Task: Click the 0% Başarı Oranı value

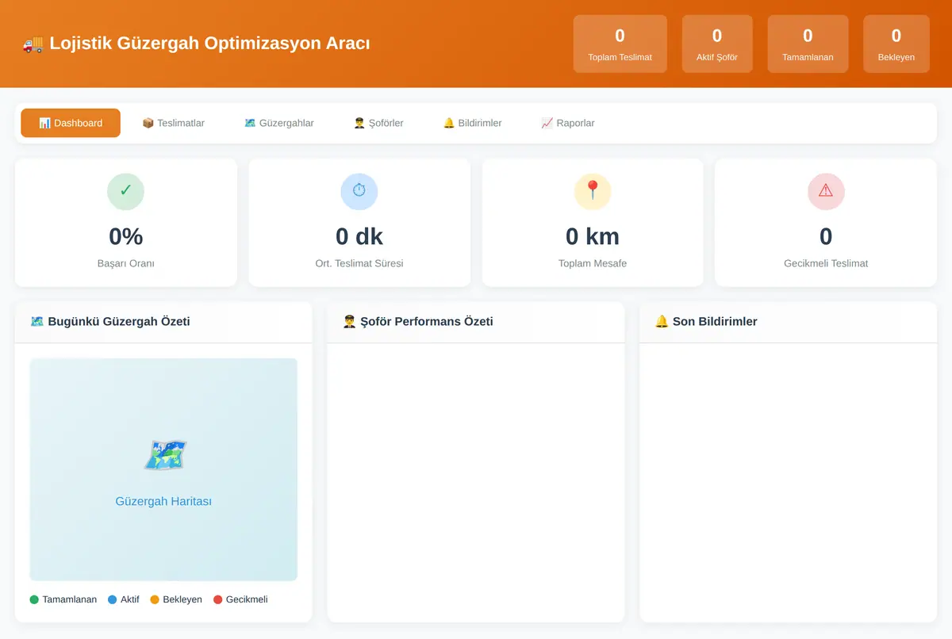Action: (125, 236)
